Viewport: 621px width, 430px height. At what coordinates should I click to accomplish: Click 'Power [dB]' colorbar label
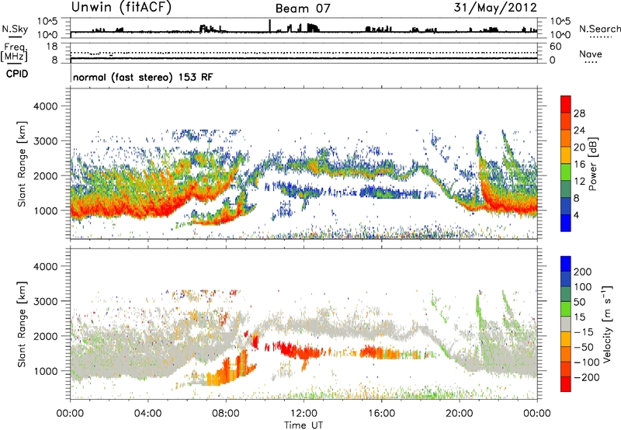click(x=592, y=164)
